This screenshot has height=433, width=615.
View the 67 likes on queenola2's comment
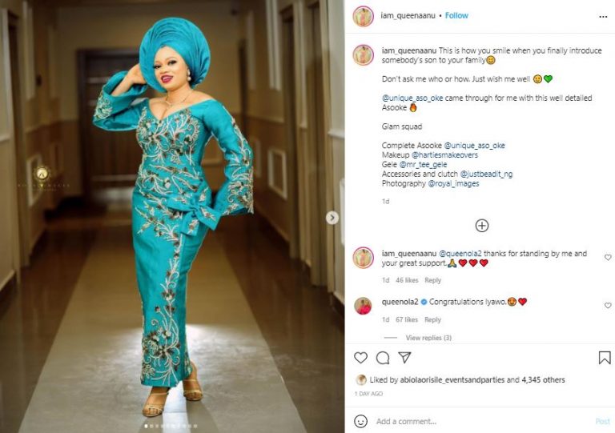click(407, 320)
